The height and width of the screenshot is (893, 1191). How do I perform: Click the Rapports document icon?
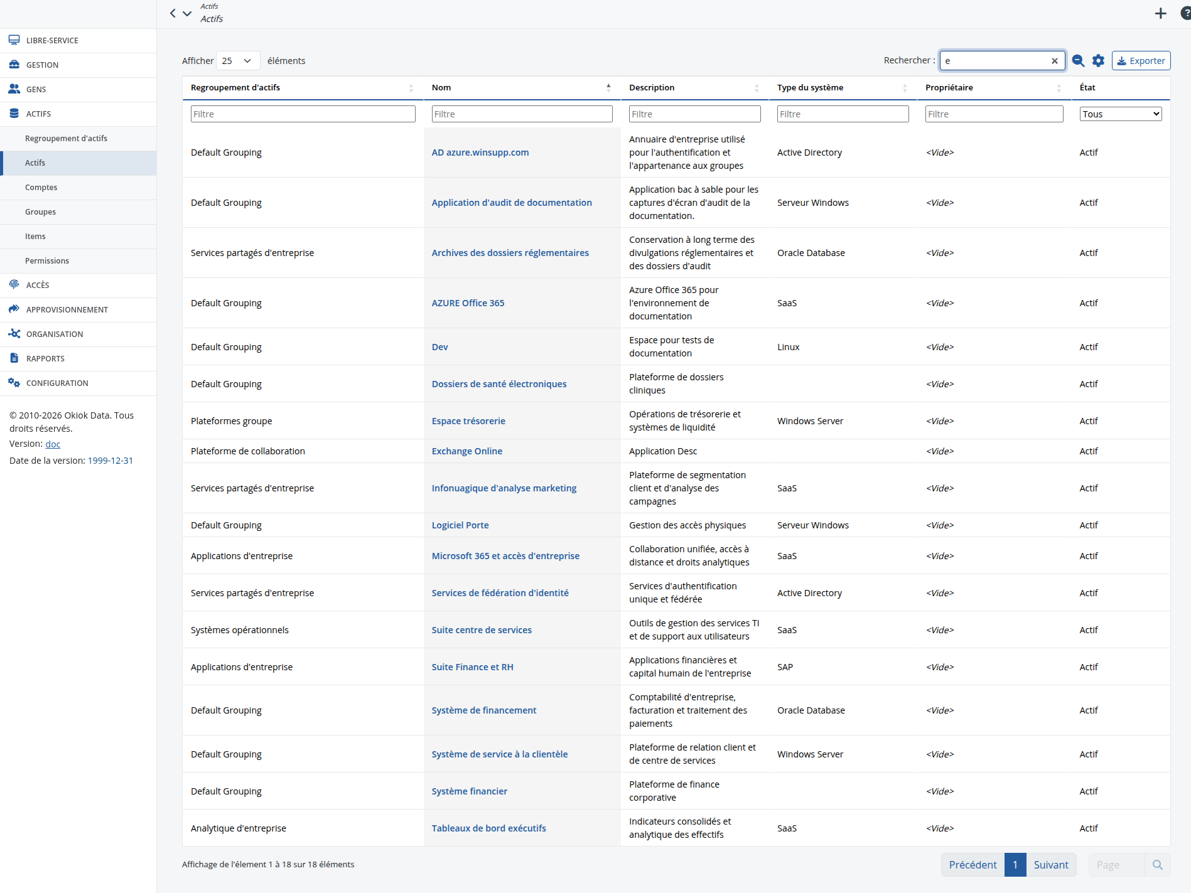pyautogui.click(x=14, y=358)
